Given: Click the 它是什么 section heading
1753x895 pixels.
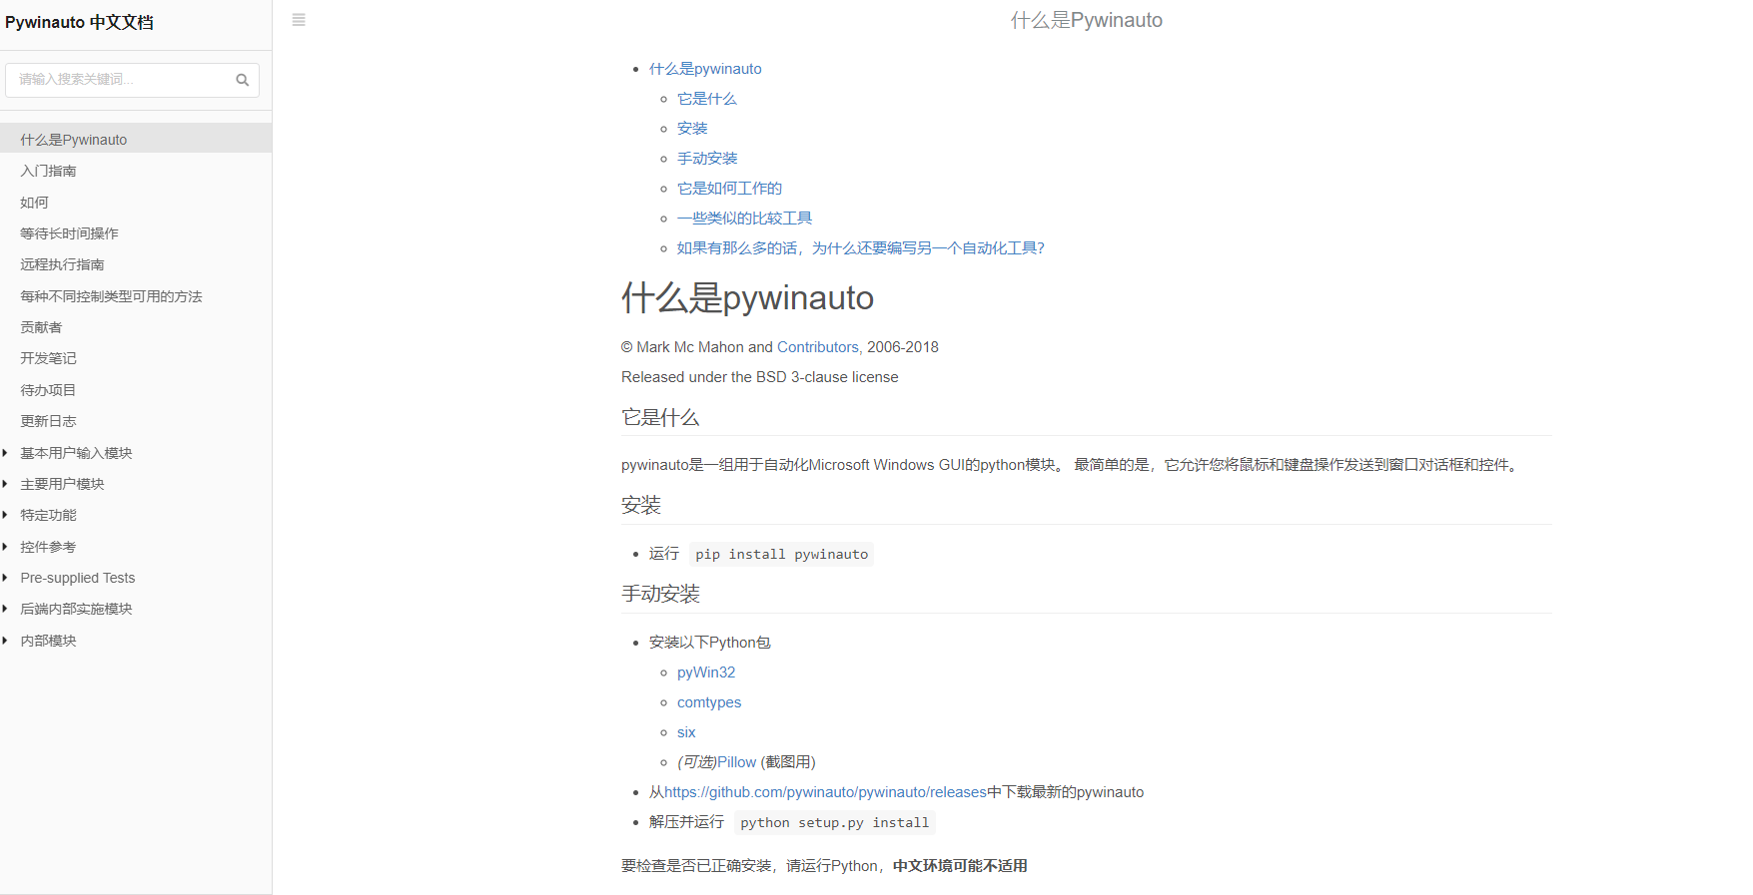Looking at the screenshot, I should pos(660,417).
